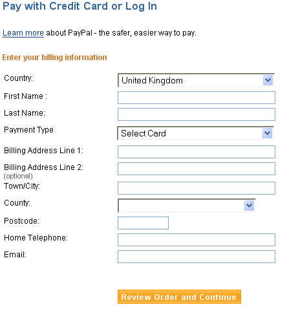287x309 pixels.
Task: Focus the First Name input field
Action: [197, 98]
